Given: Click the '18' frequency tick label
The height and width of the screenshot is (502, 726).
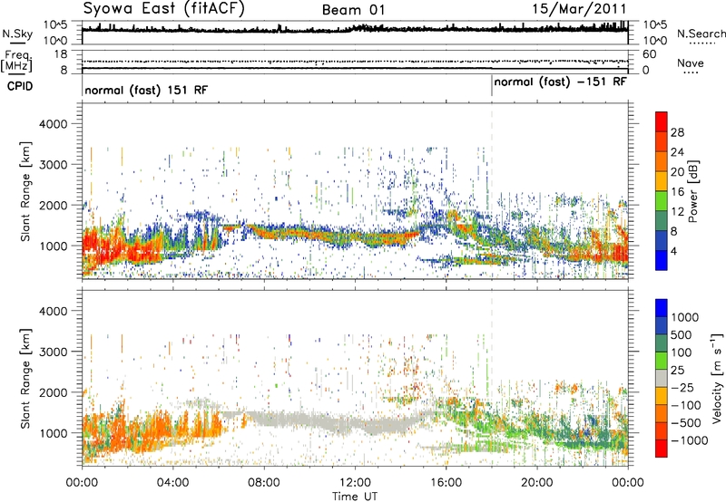Looking at the screenshot, I should [x=61, y=54].
